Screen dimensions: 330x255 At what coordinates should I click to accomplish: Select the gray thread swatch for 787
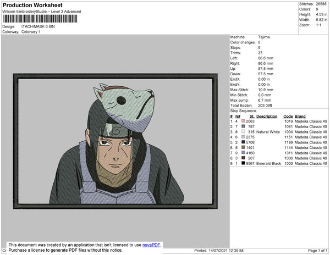coord(243,126)
